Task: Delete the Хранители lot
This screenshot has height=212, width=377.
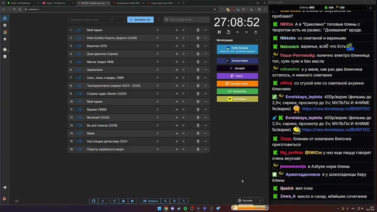Action: pos(198,70)
